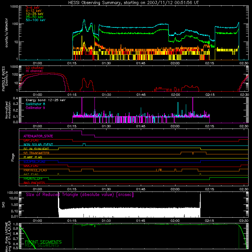The height and width of the screenshot is (252, 252).
Task: Click the "100.00" y-axis value of the SAS panel
Action: point(13,193)
